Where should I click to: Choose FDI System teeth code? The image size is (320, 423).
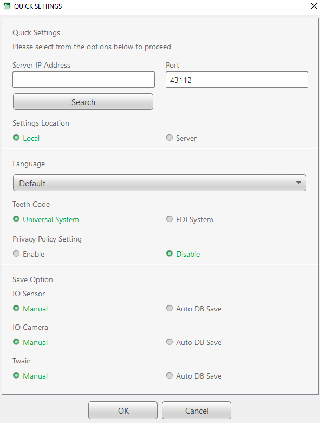tap(190, 219)
